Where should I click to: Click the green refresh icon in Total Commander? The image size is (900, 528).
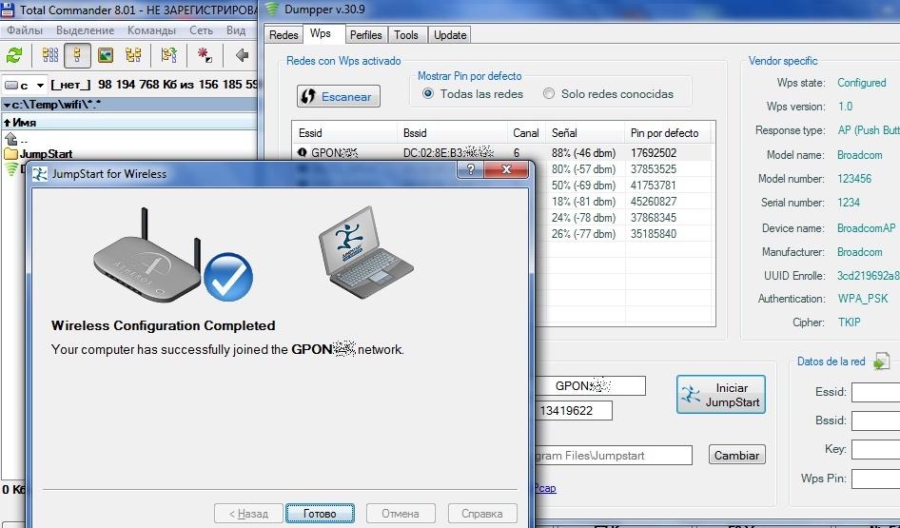click(x=14, y=55)
